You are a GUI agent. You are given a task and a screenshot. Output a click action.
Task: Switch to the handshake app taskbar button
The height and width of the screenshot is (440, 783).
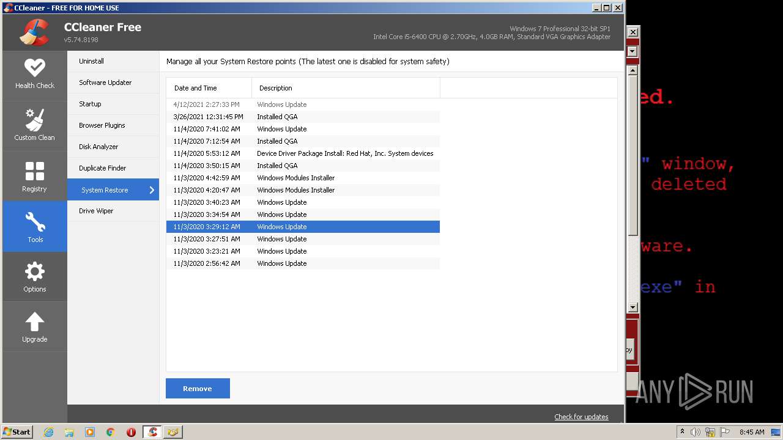click(173, 432)
